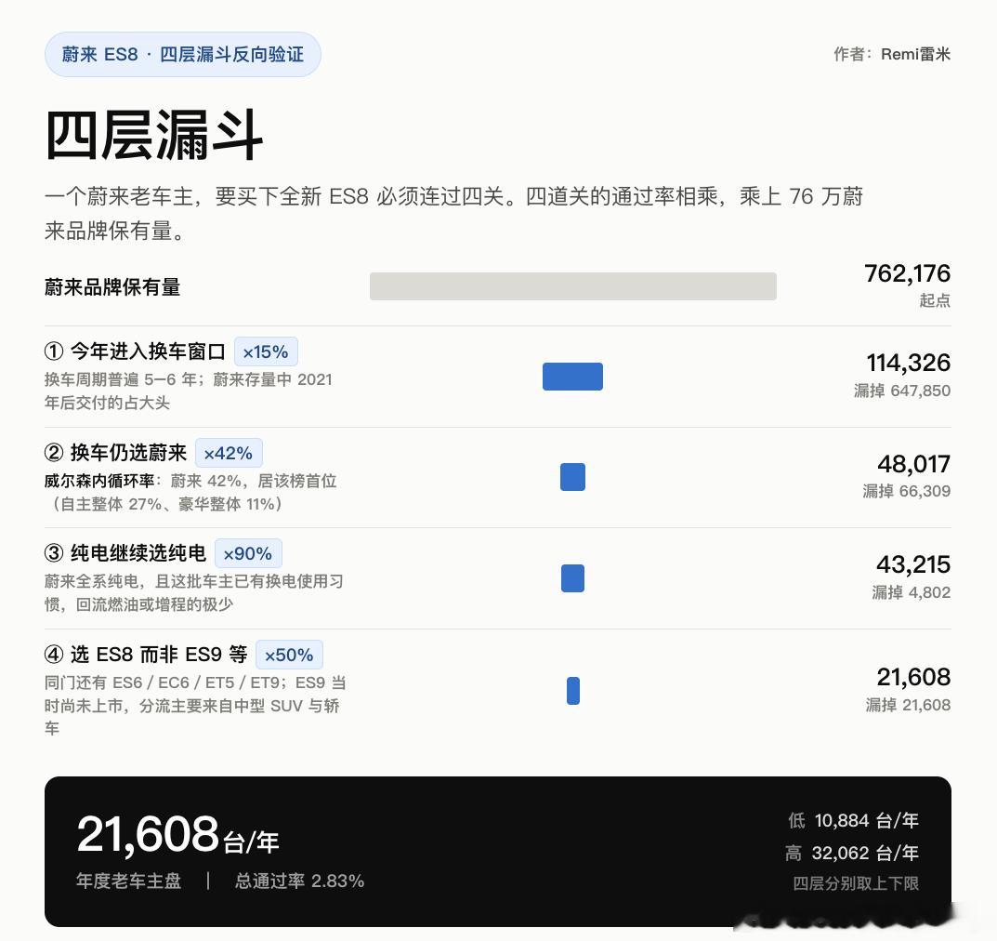Click the 年度老车主盘 label
This screenshot has height=941, width=997.
pyautogui.click(x=129, y=881)
